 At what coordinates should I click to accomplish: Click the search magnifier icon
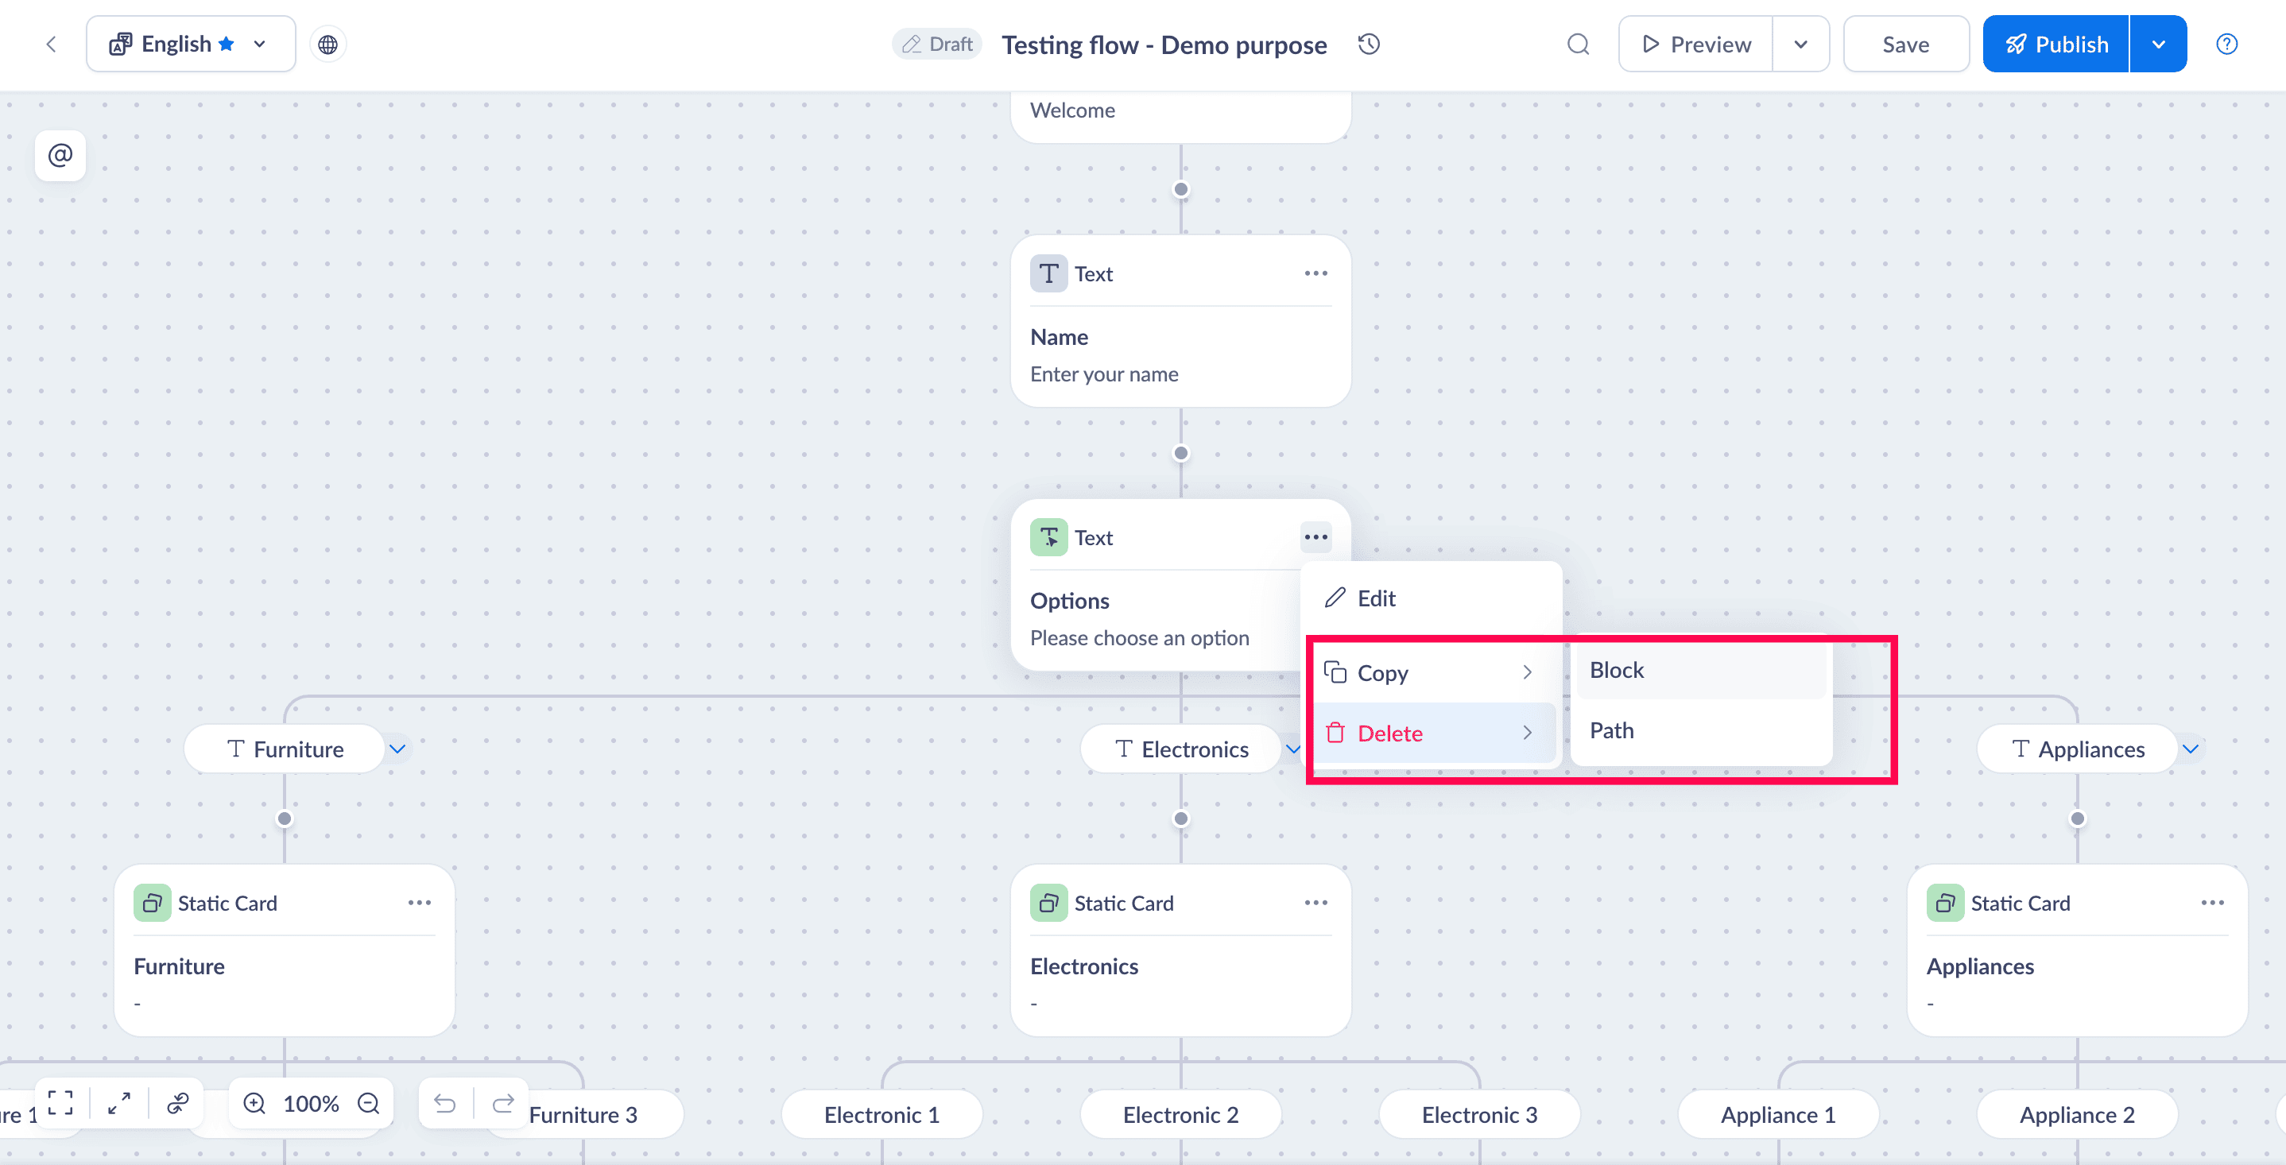[1577, 45]
